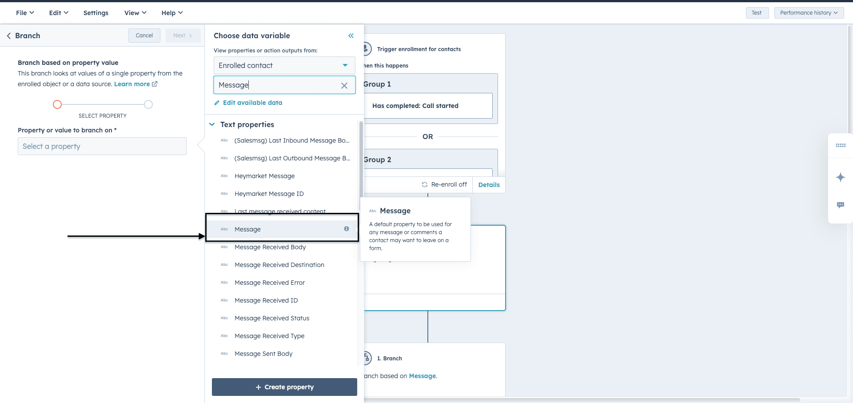Open the File menu
Viewport: 853px width, 403px height.
pos(25,13)
